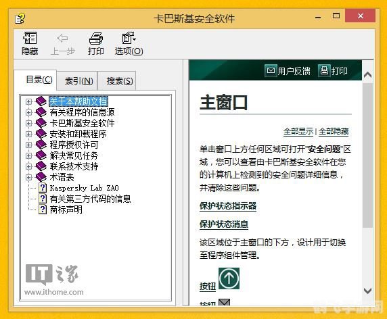Select the 安装和卸载程序 tree entry text
The width and height of the screenshot is (387, 319).
[x=78, y=134]
